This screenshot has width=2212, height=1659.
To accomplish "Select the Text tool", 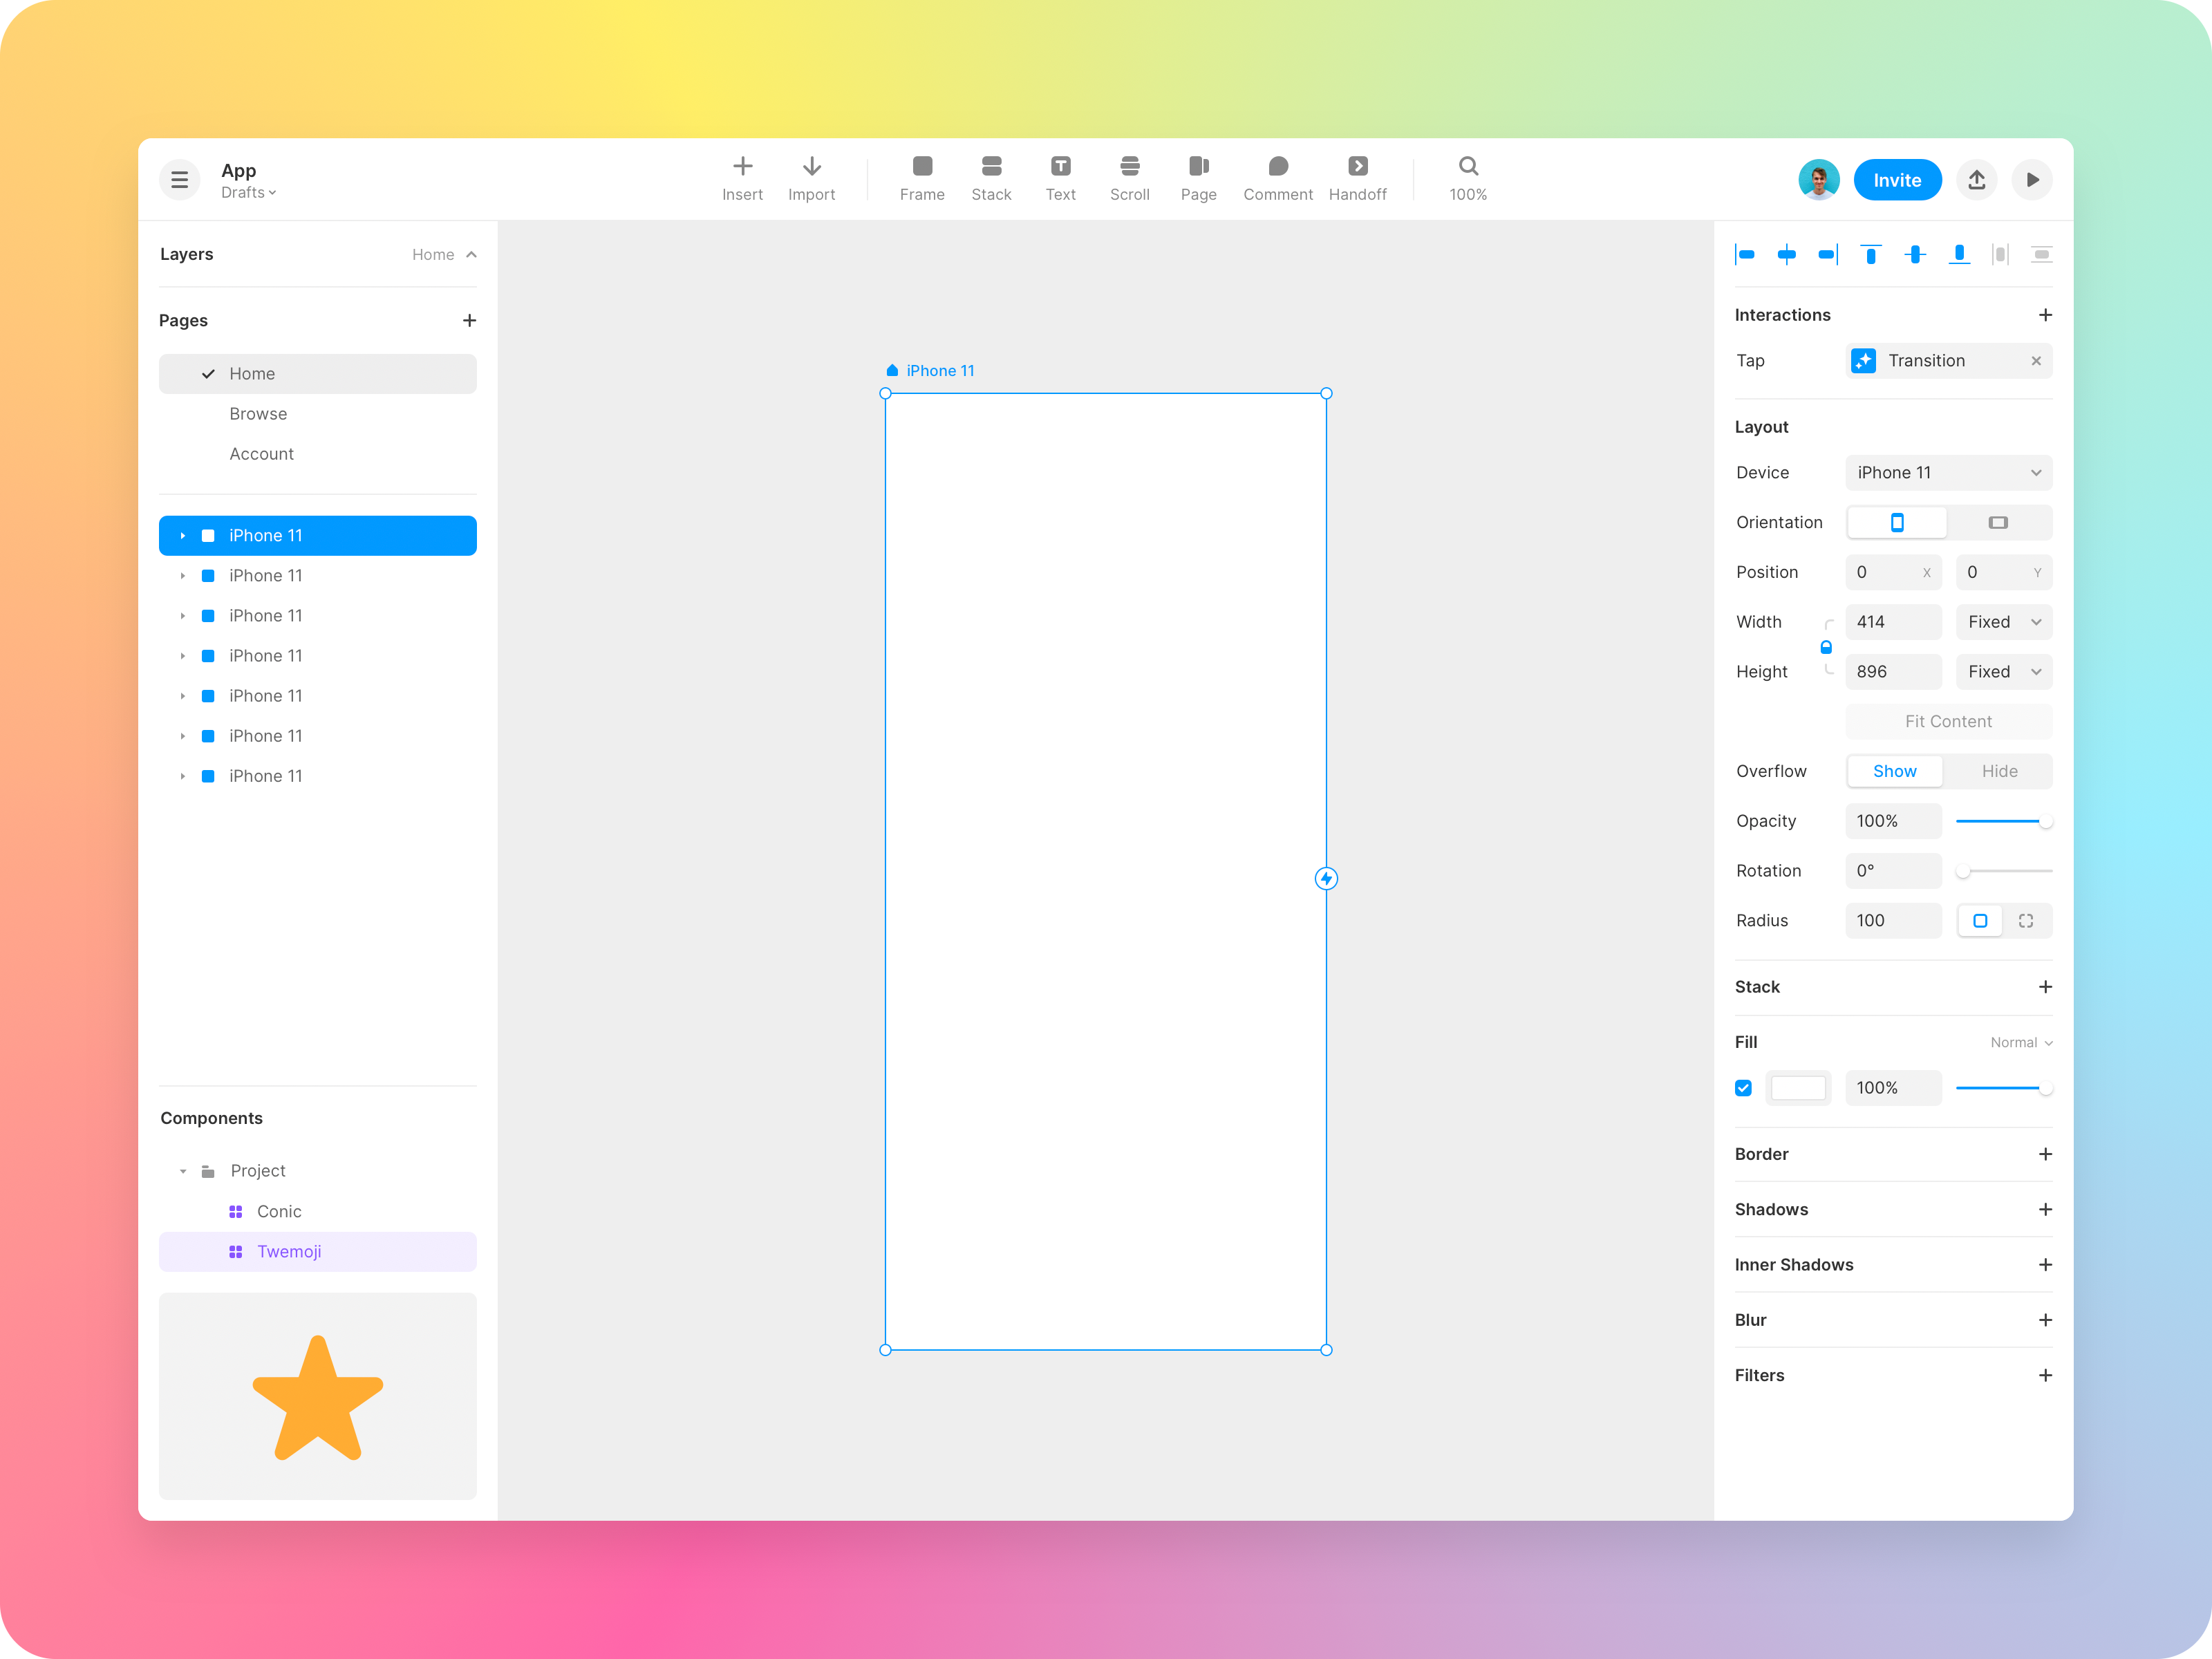I will pyautogui.click(x=1060, y=179).
